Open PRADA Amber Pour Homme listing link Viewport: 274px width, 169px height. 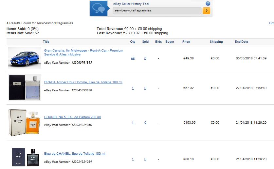click(x=83, y=82)
